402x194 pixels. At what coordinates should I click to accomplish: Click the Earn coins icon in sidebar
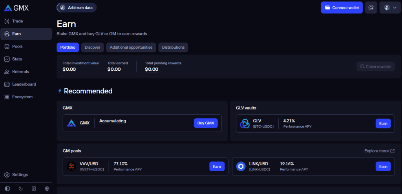click(7, 34)
